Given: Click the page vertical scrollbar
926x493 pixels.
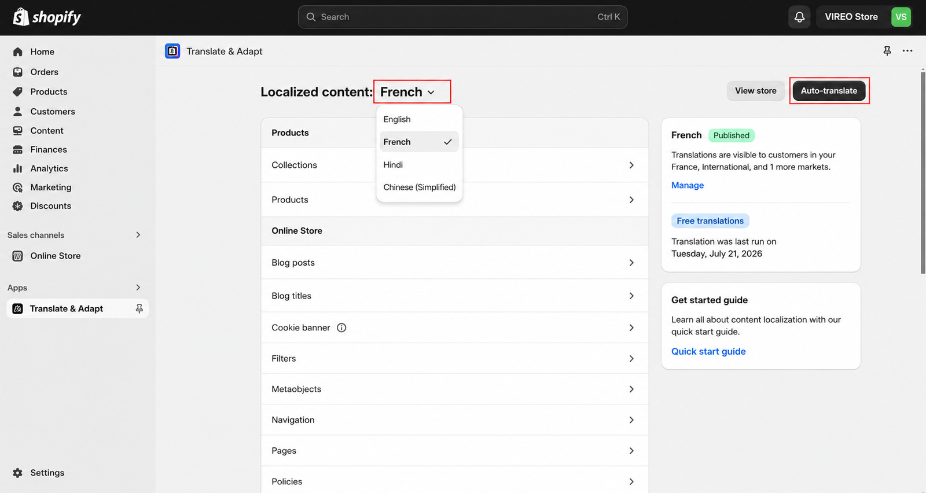Looking at the screenshot, I should click(923, 172).
